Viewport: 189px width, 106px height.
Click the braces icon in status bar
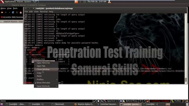[140, 101]
